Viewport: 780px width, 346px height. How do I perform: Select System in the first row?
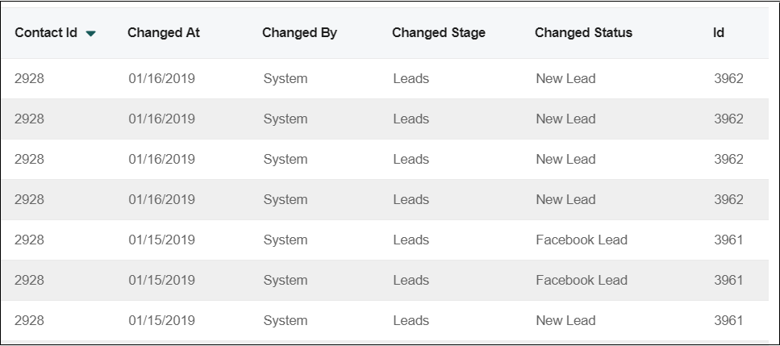286,78
